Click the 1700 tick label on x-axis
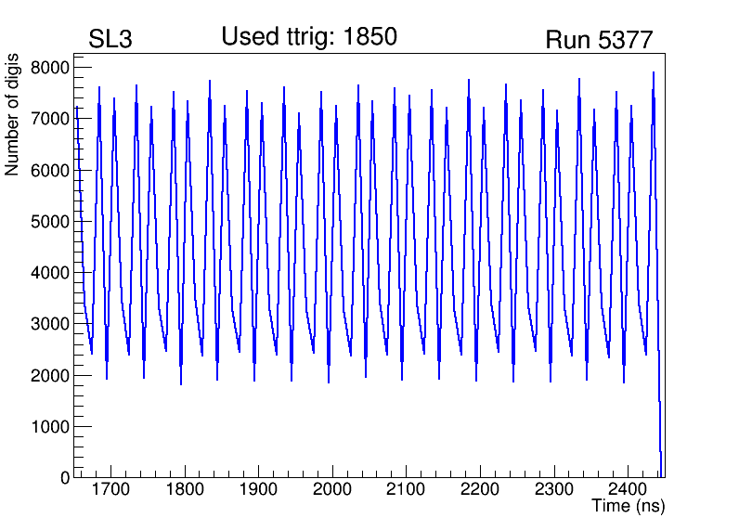The image size is (739, 531). click(x=110, y=489)
